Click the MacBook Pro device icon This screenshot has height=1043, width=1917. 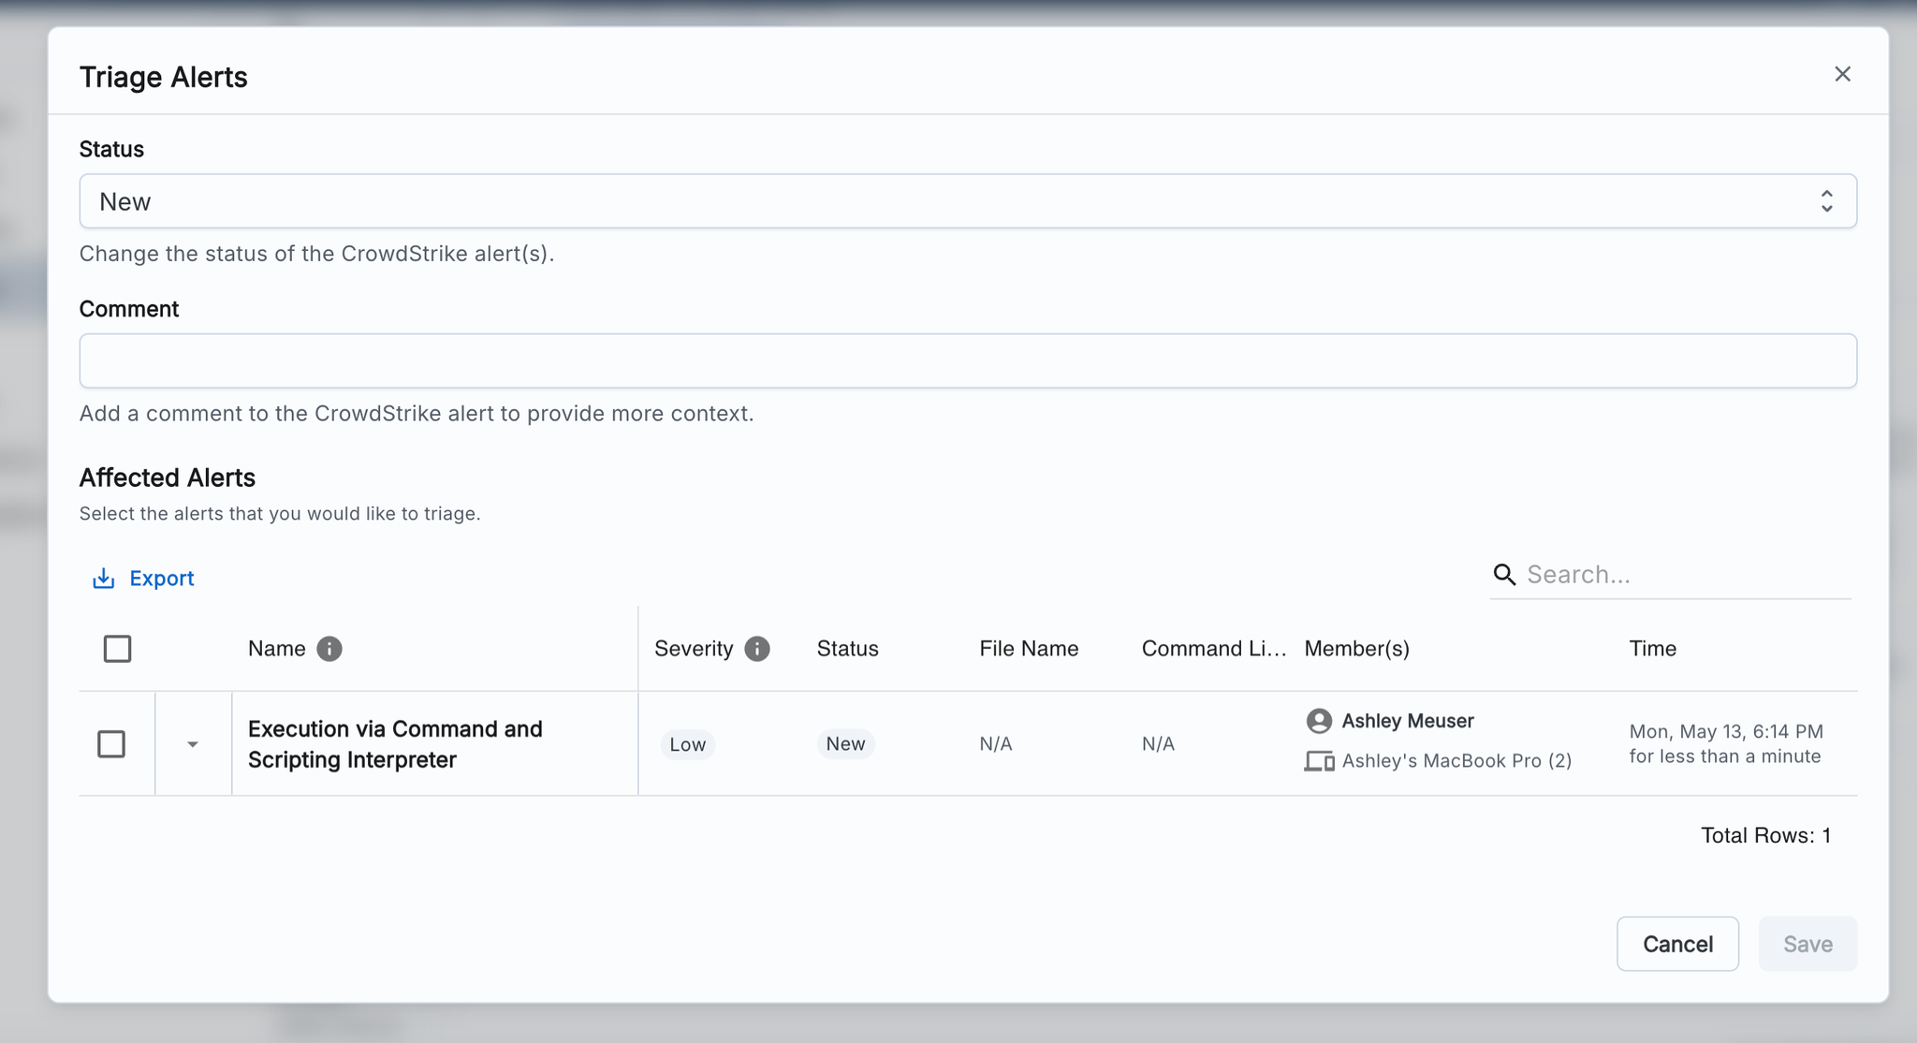click(1319, 761)
